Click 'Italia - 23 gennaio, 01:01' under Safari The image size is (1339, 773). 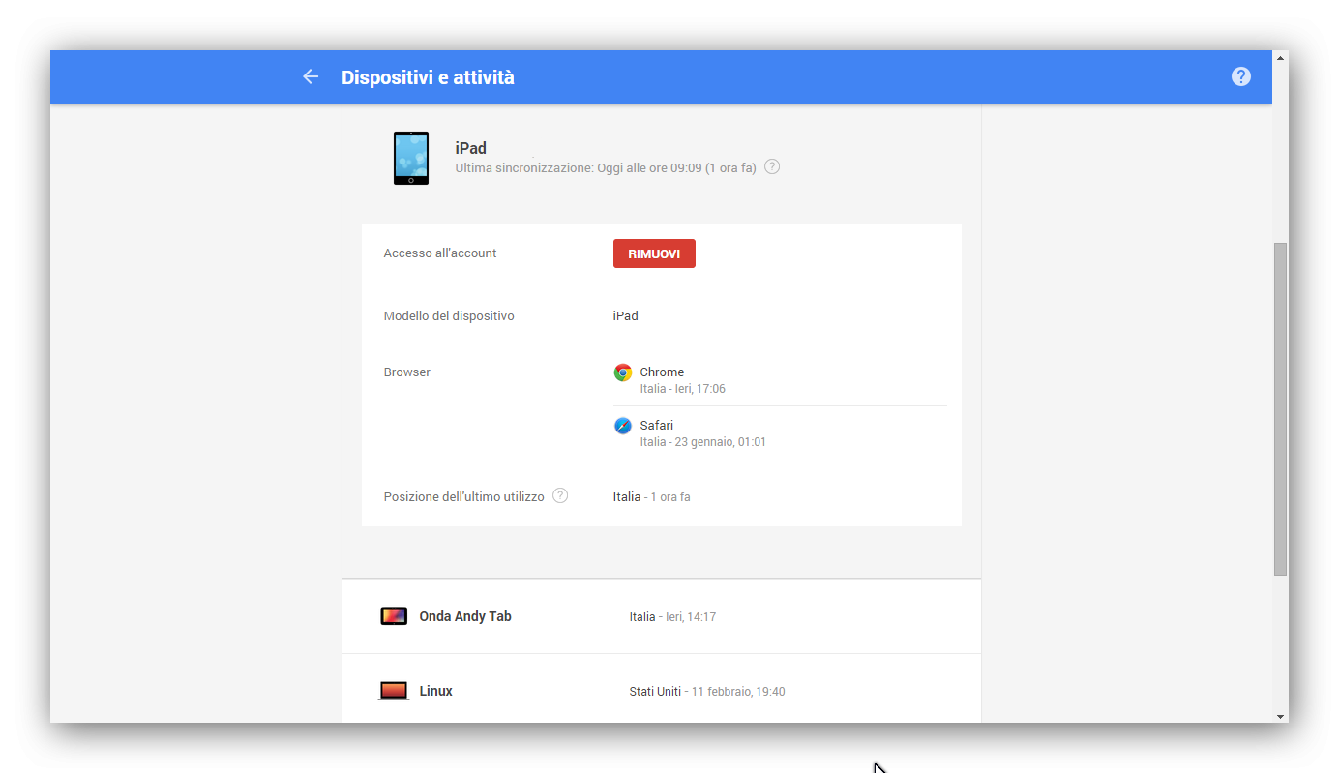pos(703,442)
